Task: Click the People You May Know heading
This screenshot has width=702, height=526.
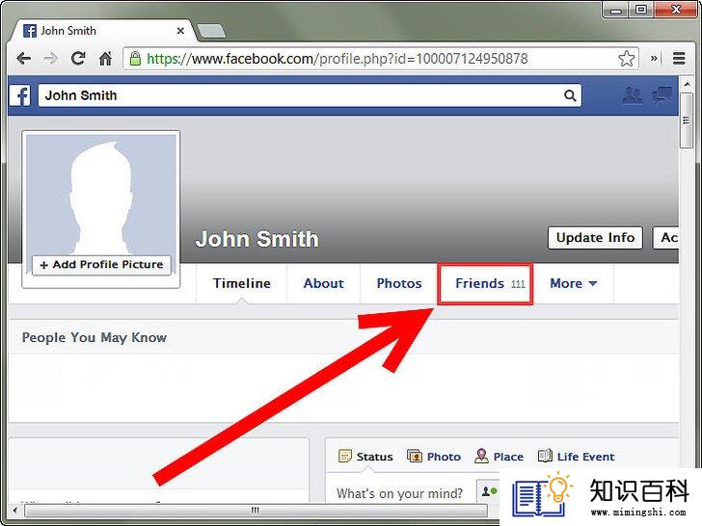Action: (x=94, y=337)
